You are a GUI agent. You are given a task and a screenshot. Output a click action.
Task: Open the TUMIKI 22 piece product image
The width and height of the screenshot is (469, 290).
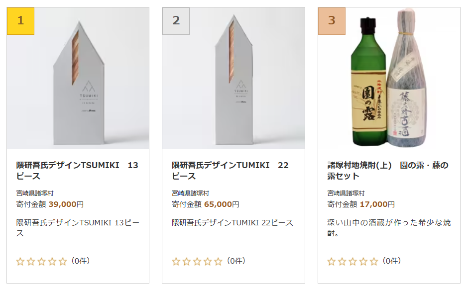pyautogui.click(x=234, y=78)
